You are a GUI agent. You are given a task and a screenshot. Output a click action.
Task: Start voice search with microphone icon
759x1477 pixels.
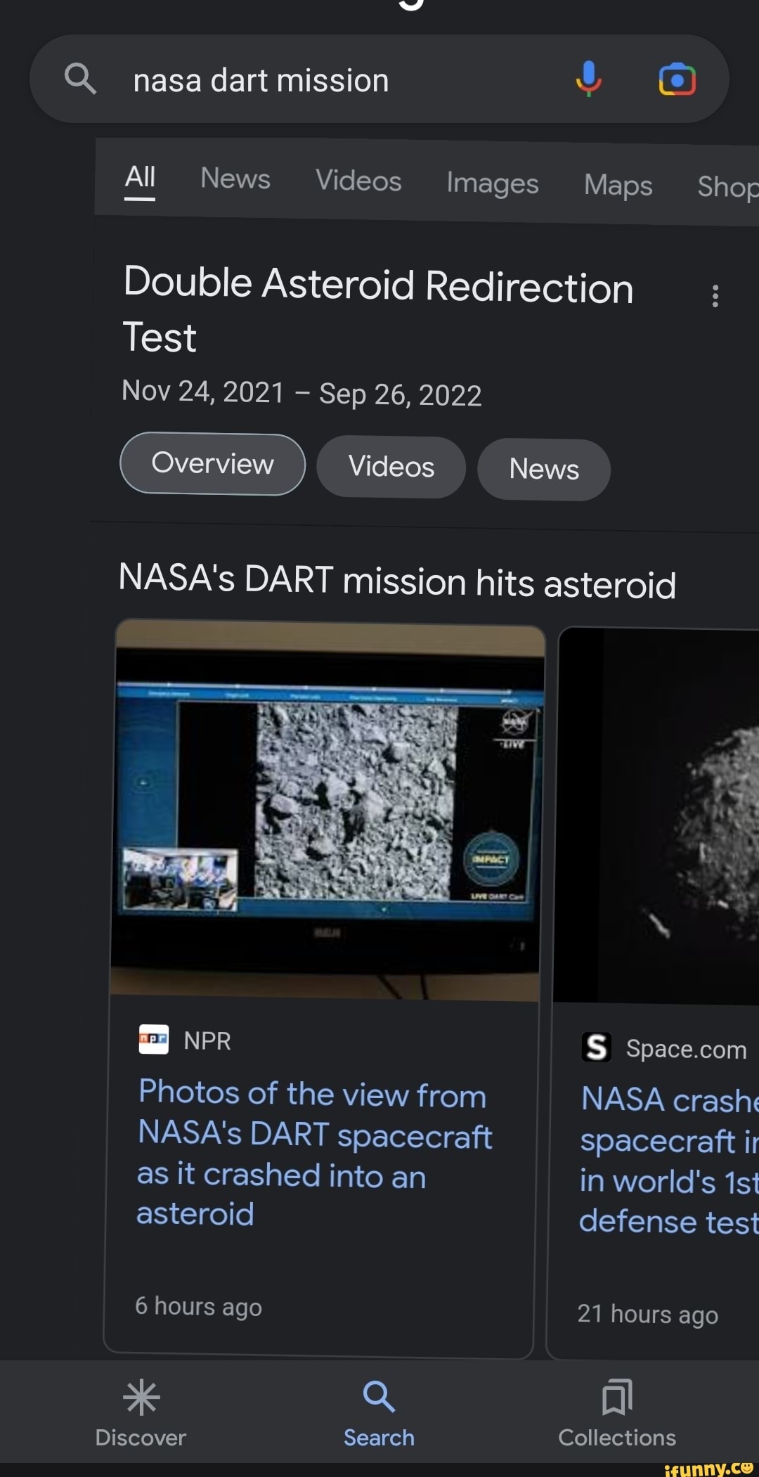[x=588, y=79]
